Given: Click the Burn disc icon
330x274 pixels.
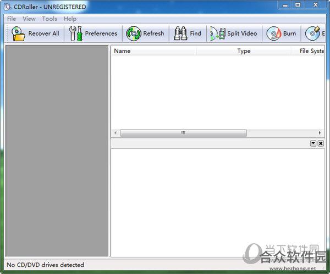Looking at the screenshot, I should (x=274, y=33).
